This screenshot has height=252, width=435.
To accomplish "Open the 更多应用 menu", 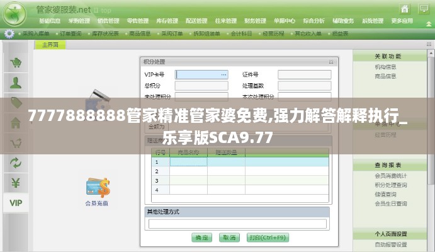I will (x=402, y=21).
